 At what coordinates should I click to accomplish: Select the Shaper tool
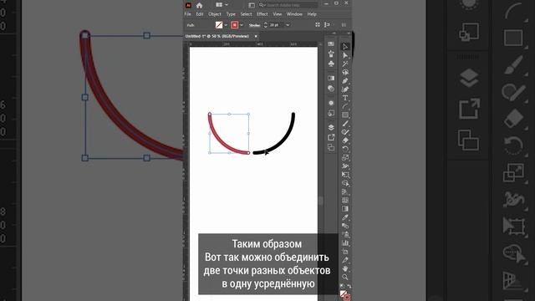click(x=345, y=132)
